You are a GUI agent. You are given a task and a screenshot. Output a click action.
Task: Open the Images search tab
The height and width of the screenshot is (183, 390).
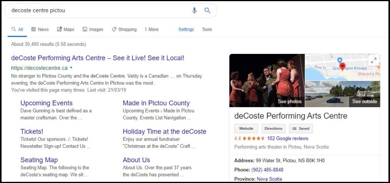tap(93, 29)
